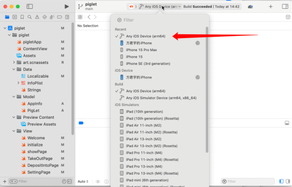
Task: Click the Run (play) button
Action: (67, 6)
